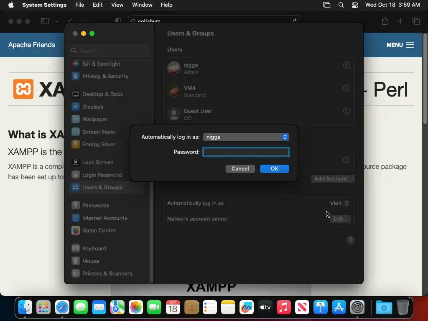
Task: Open App Store in Dock
Action: click(339, 307)
